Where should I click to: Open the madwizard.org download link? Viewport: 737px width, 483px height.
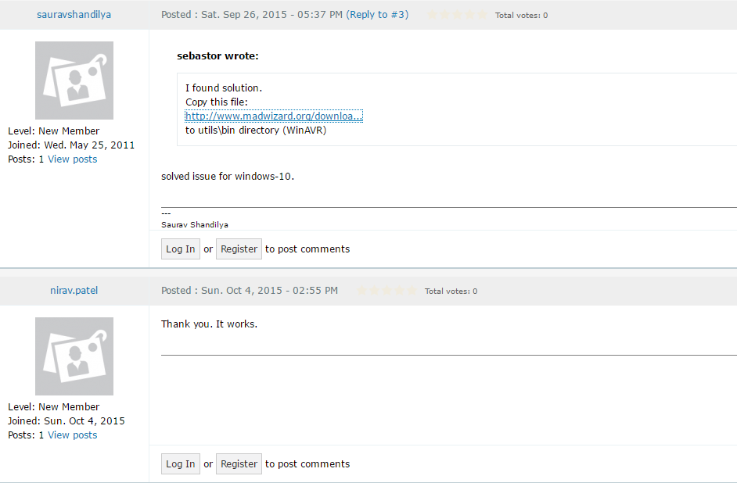(x=274, y=116)
